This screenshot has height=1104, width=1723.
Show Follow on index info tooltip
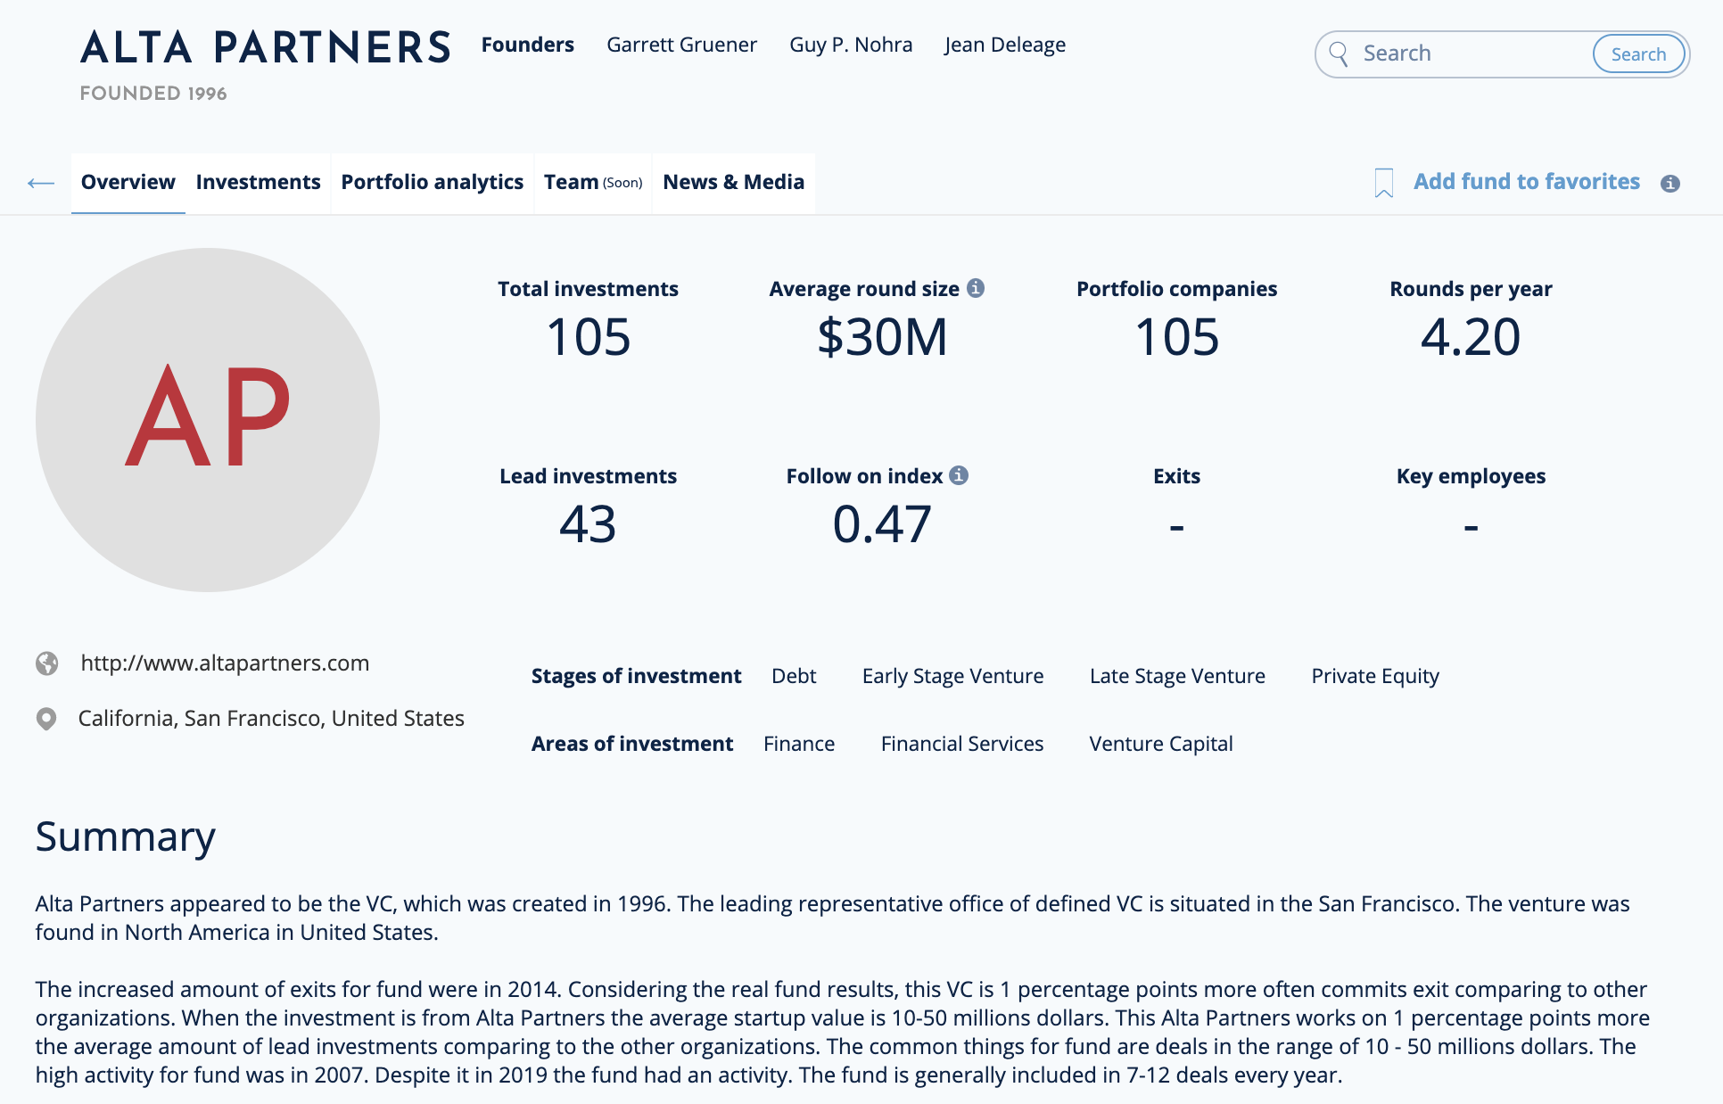pyautogui.click(x=959, y=475)
